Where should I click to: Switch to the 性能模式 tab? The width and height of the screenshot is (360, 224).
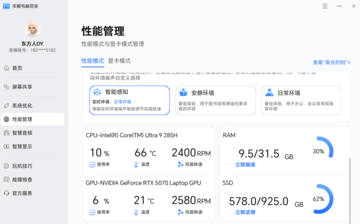point(92,61)
